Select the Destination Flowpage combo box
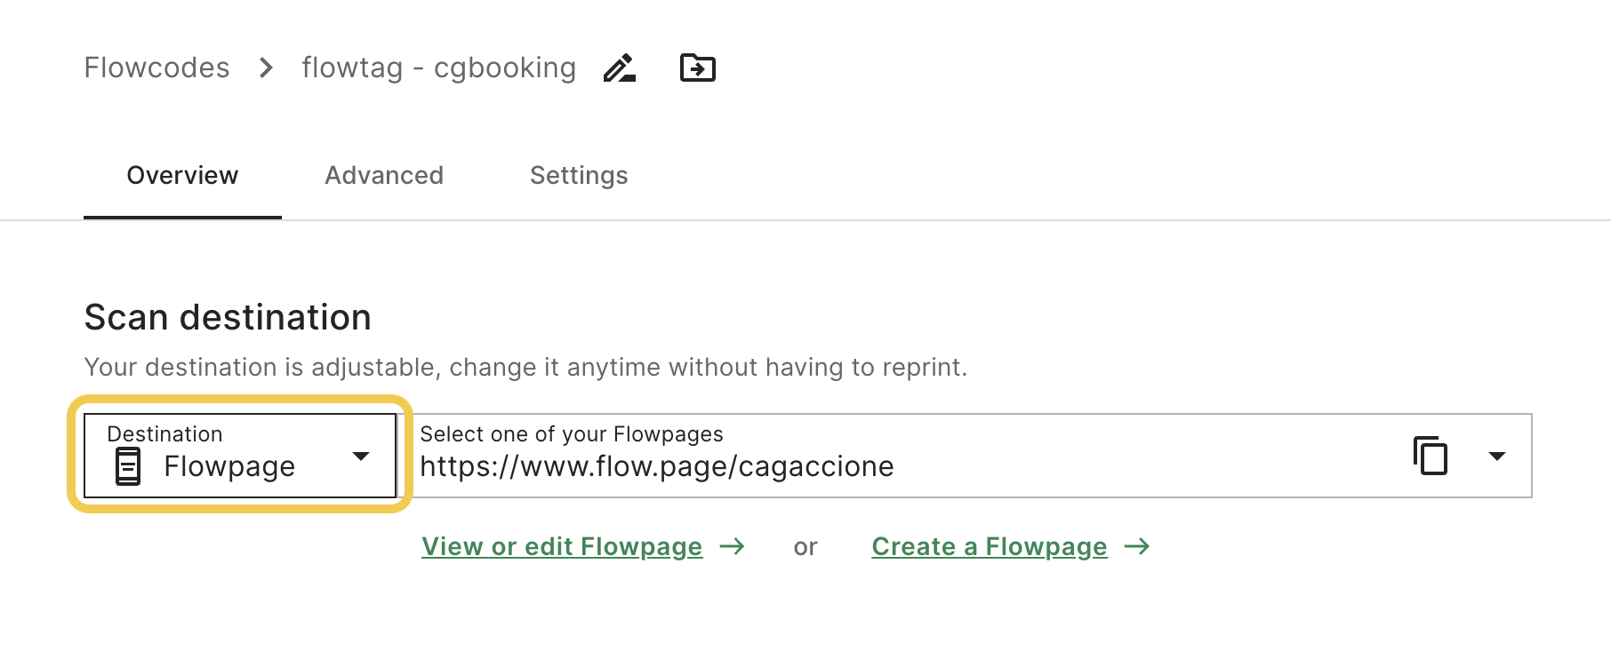 240,456
